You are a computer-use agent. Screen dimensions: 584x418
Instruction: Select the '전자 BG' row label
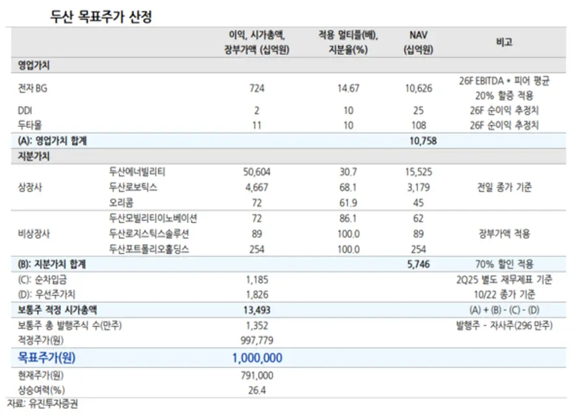click(34, 89)
